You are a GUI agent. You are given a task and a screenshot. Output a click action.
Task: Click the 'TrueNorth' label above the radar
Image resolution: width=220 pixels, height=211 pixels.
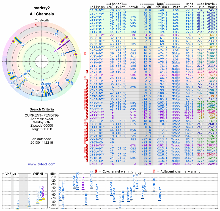[x=42, y=20]
